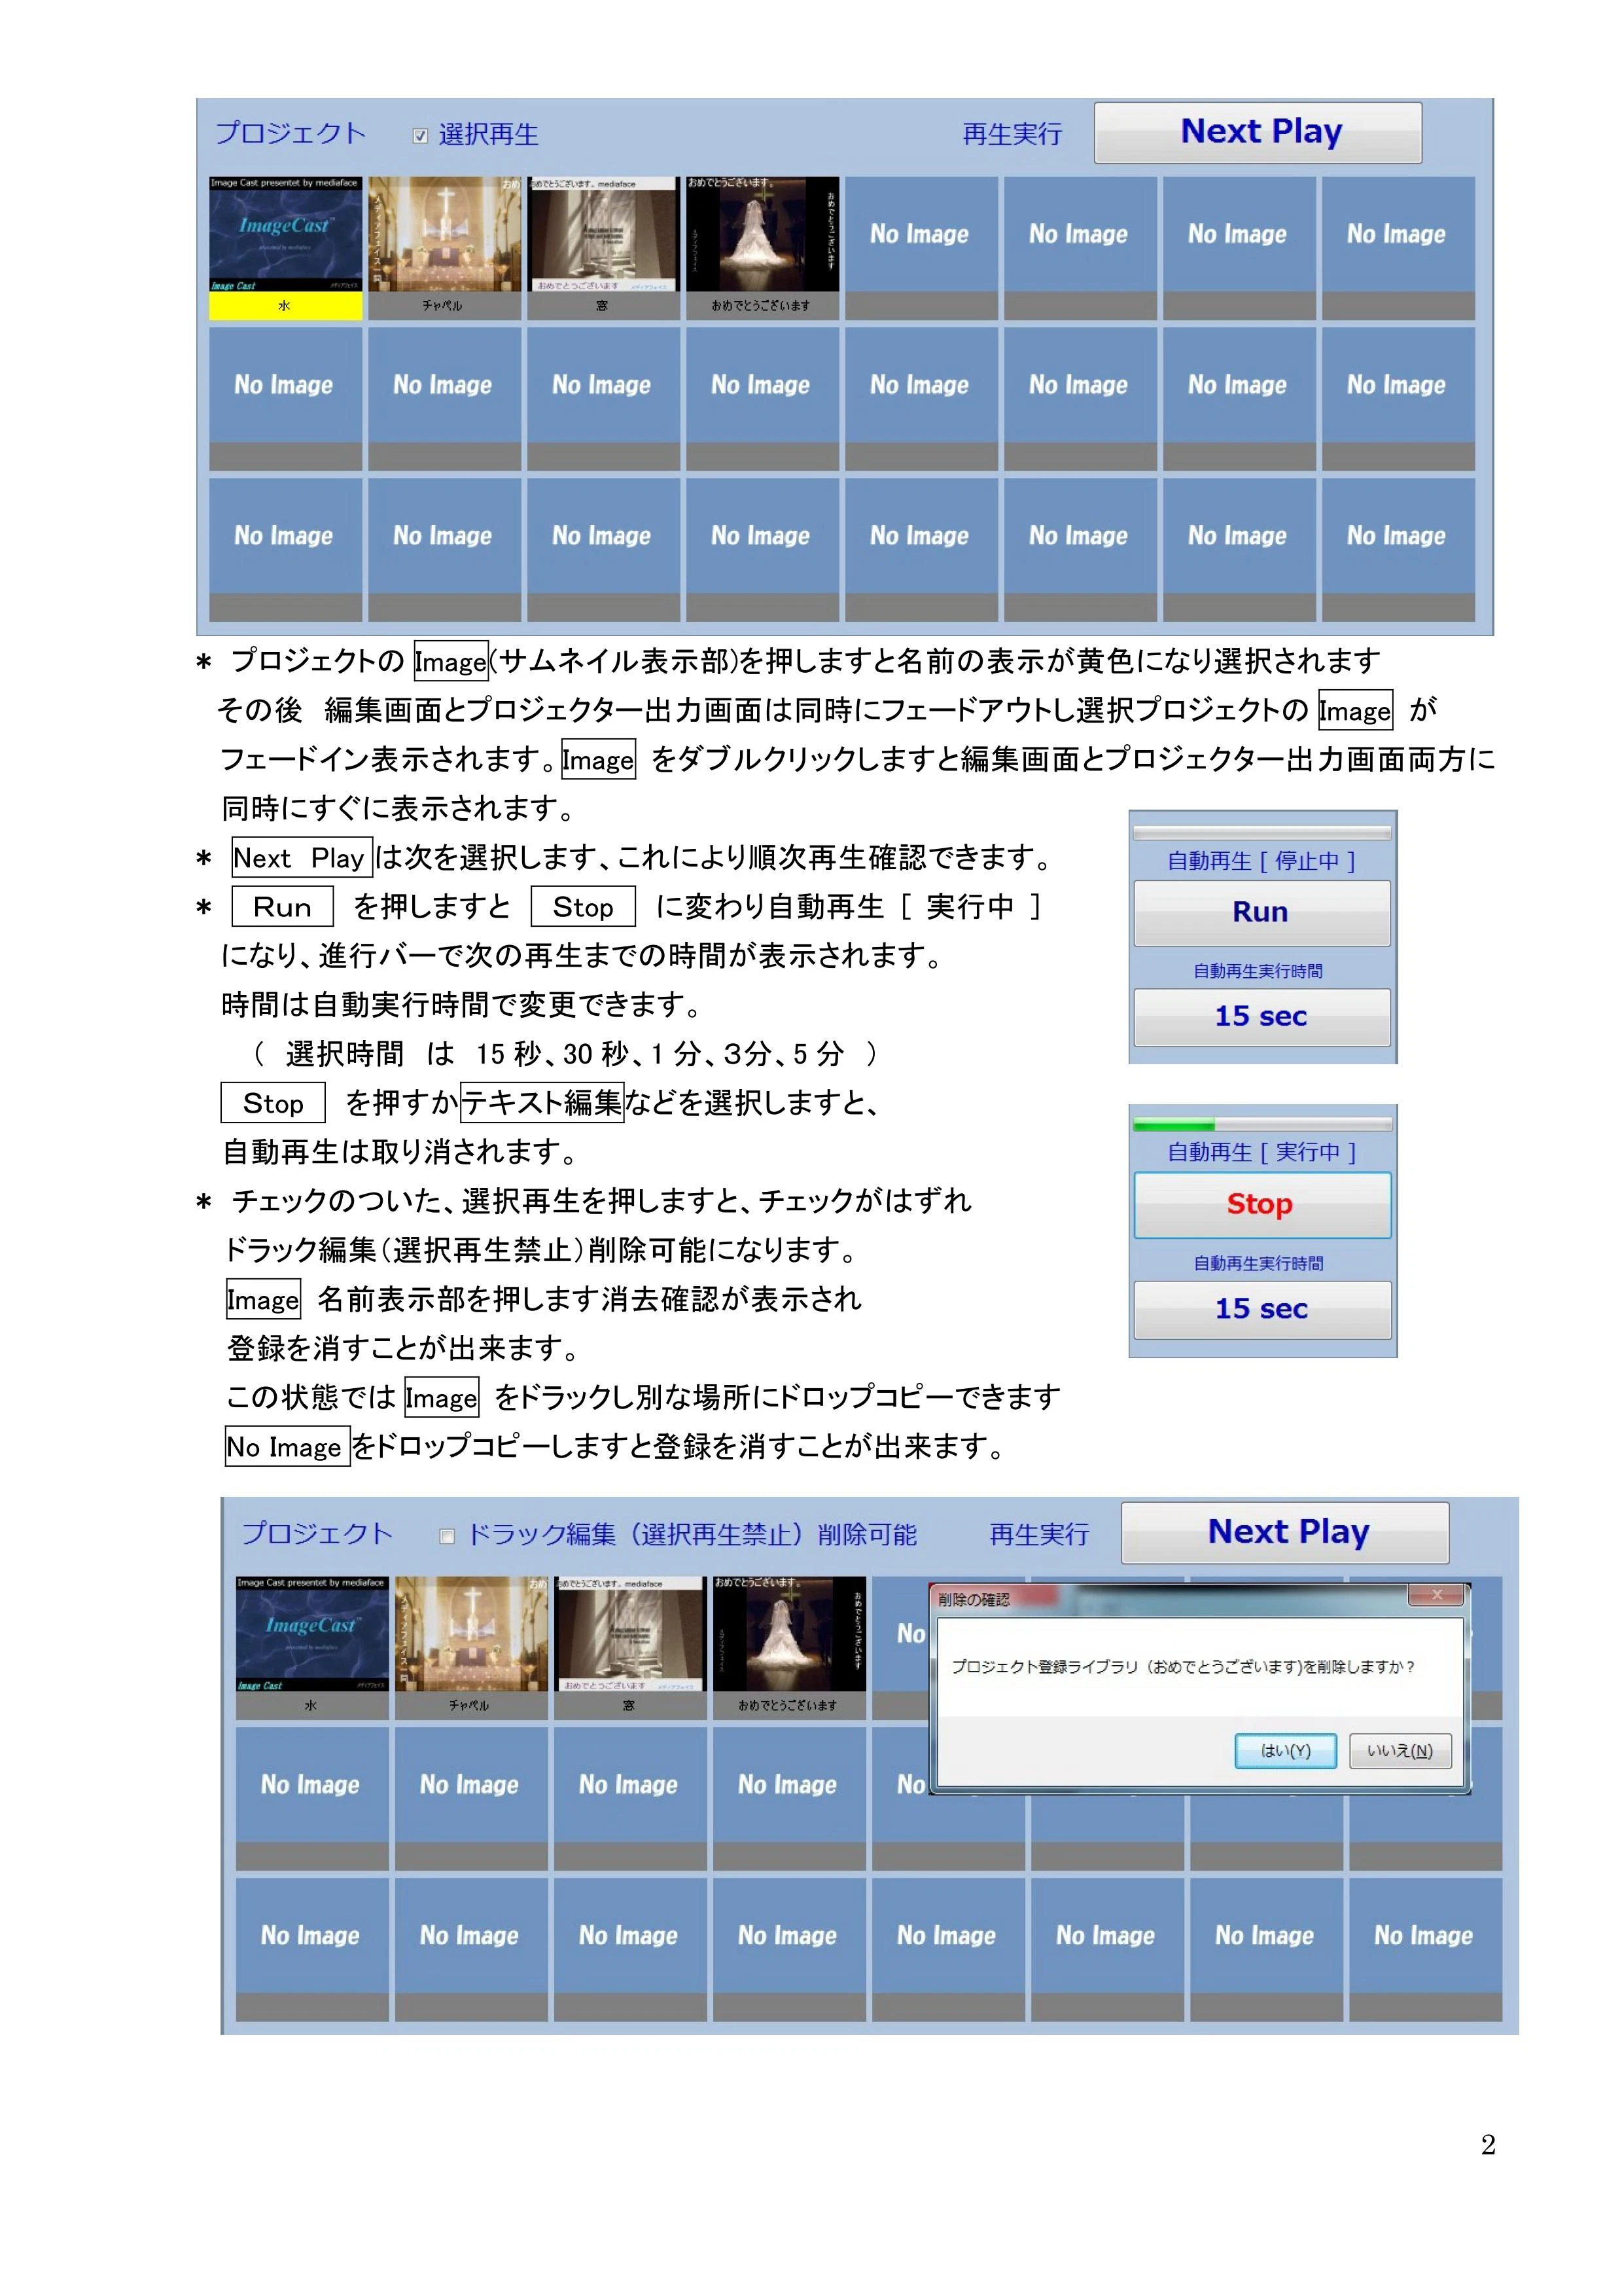Select the チャペル thumbnail in the 選択再生 panel

(444, 234)
